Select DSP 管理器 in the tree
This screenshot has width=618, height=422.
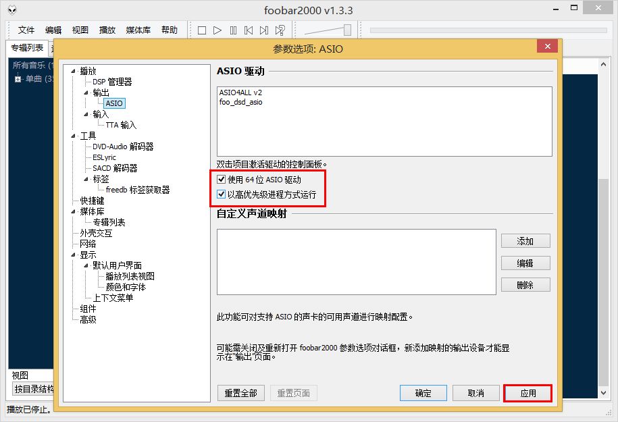[112, 82]
